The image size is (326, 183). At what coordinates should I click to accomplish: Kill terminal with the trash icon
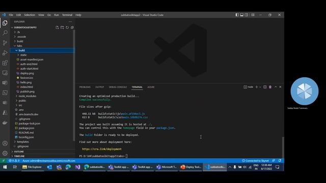[x=270, y=87]
